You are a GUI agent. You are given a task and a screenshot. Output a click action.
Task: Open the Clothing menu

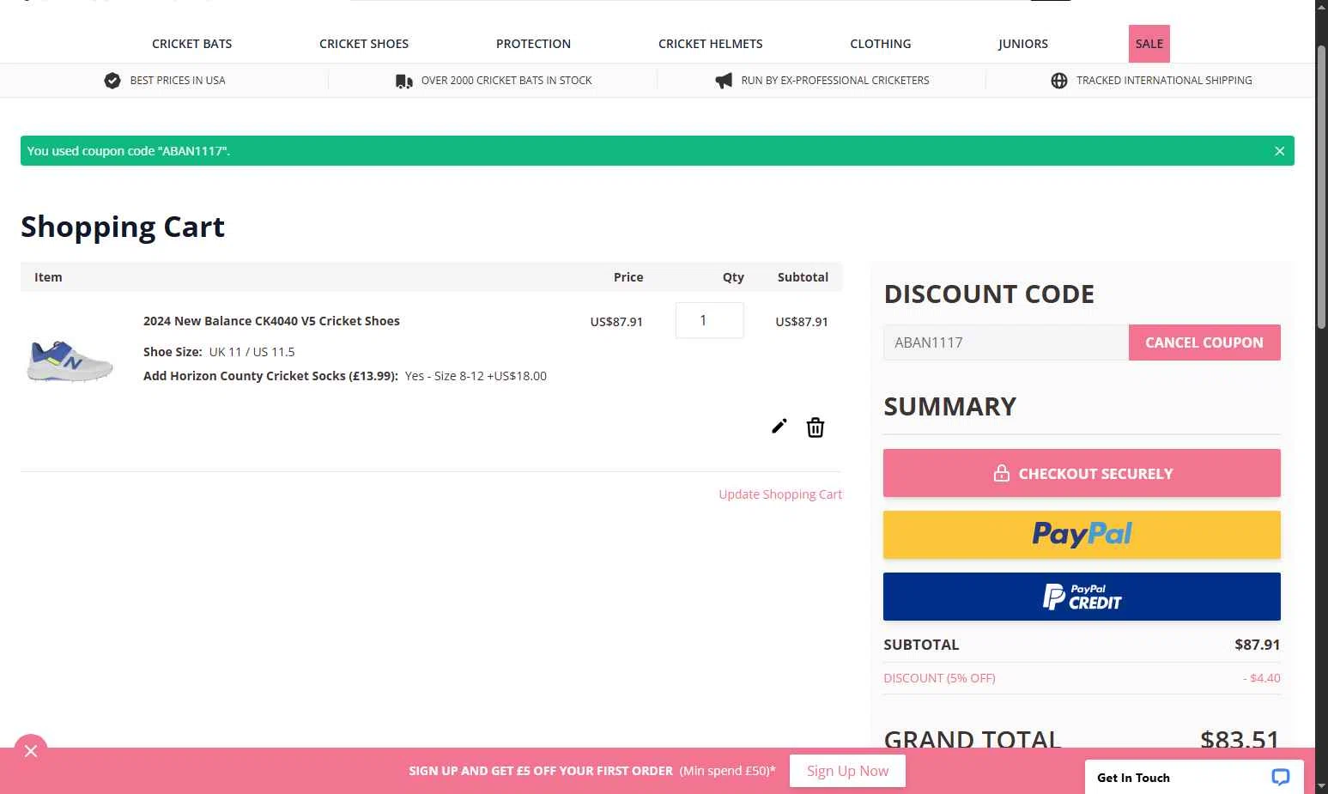880,44
